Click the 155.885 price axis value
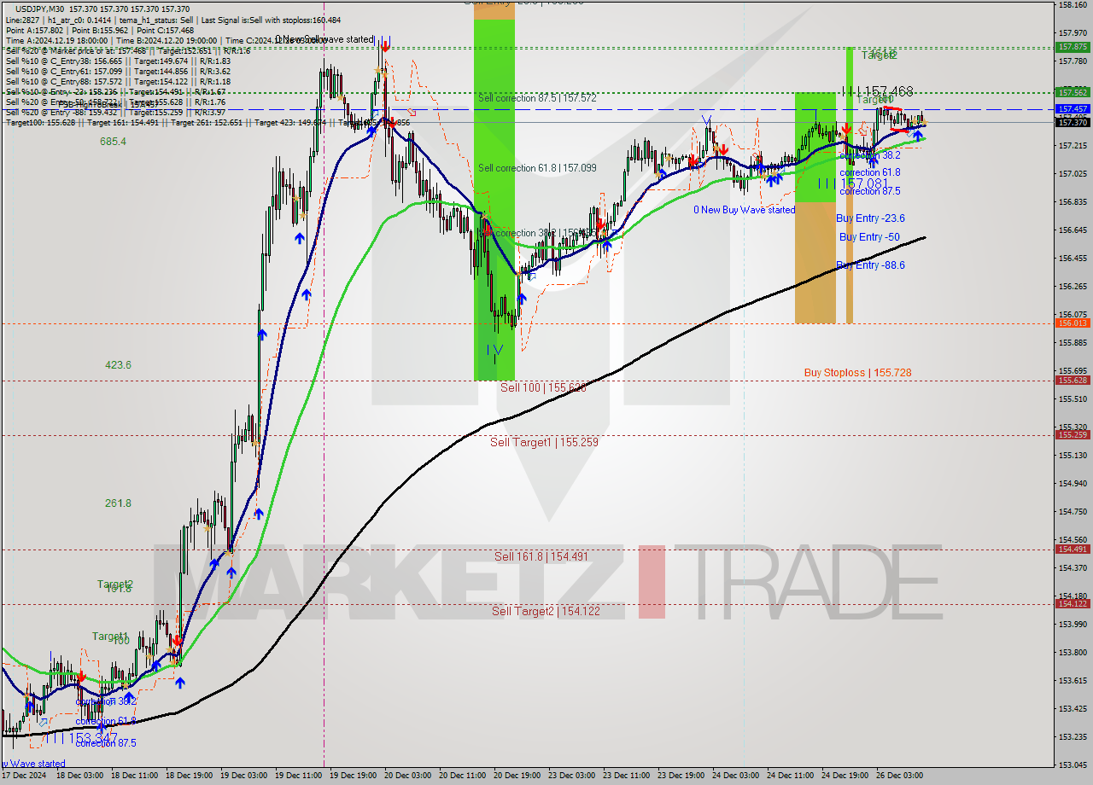This screenshot has width=1093, height=785. 1073,343
